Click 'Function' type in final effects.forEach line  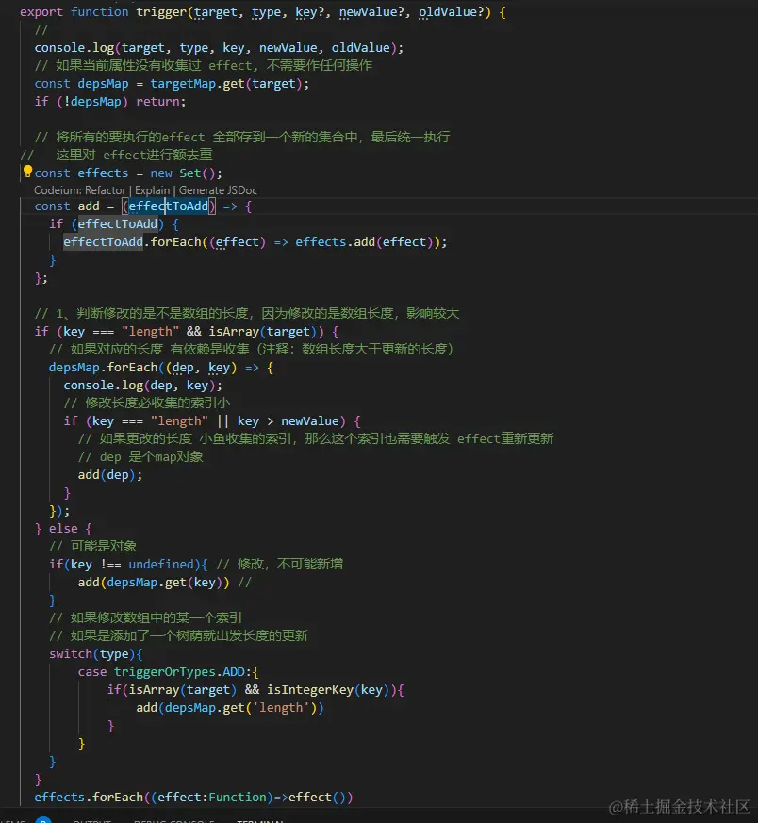pos(238,798)
